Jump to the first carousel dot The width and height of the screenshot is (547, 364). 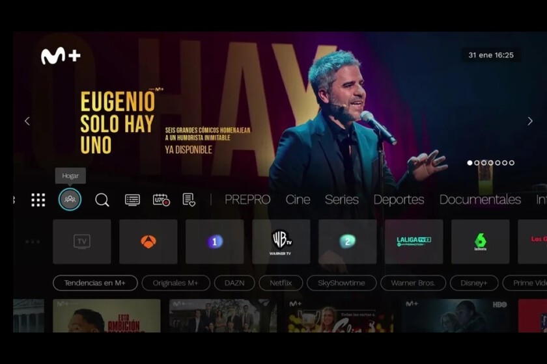tap(470, 162)
